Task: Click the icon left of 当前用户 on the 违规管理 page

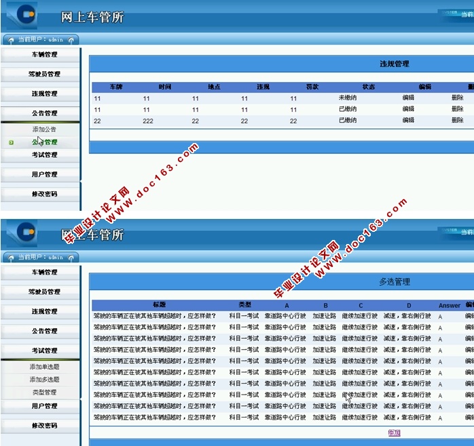Action: [x=11, y=40]
